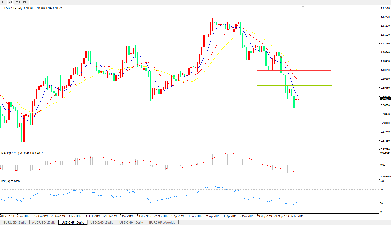Switch to the H4 timeframe
391x225 pixels.
coord(3,2)
